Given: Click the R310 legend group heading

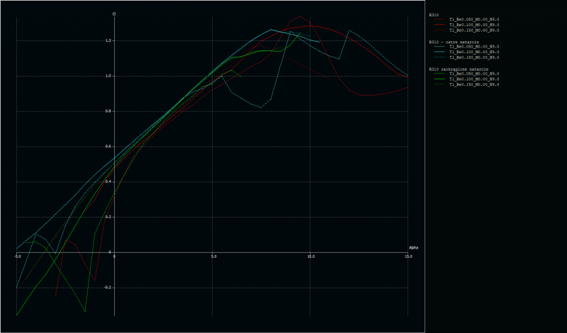Looking at the screenshot, I should tap(433, 14).
